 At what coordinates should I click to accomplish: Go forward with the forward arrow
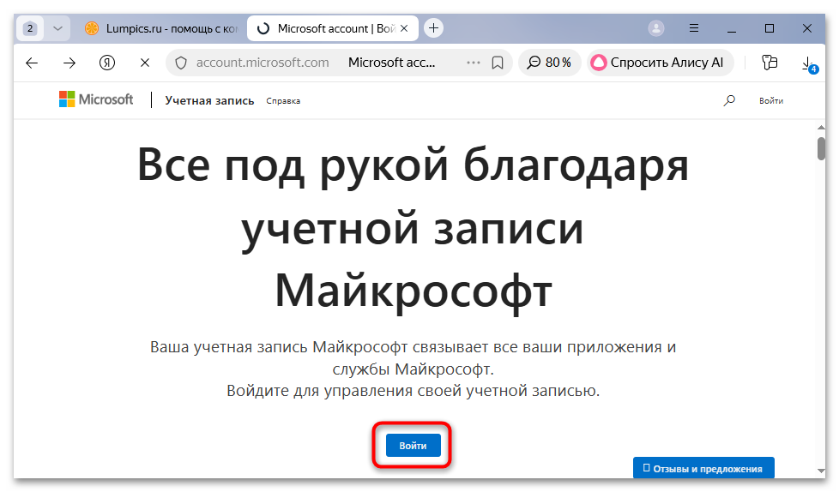pyautogui.click(x=69, y=63)
